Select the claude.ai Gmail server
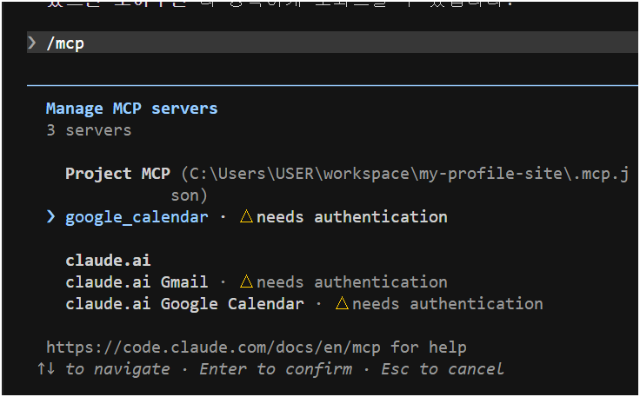The width and height of the screenshot is (640, 397). tap(137, 282)
